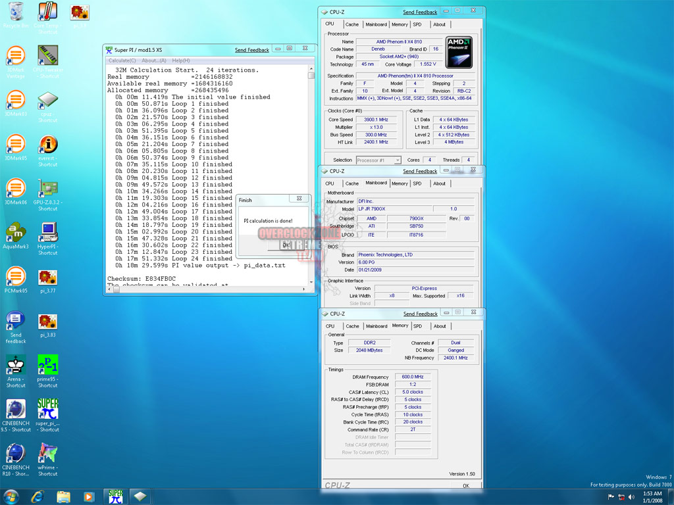Click the Action Center flag in system tray
The height and width of the screenshot is (505, 674).
click(611, 497)
